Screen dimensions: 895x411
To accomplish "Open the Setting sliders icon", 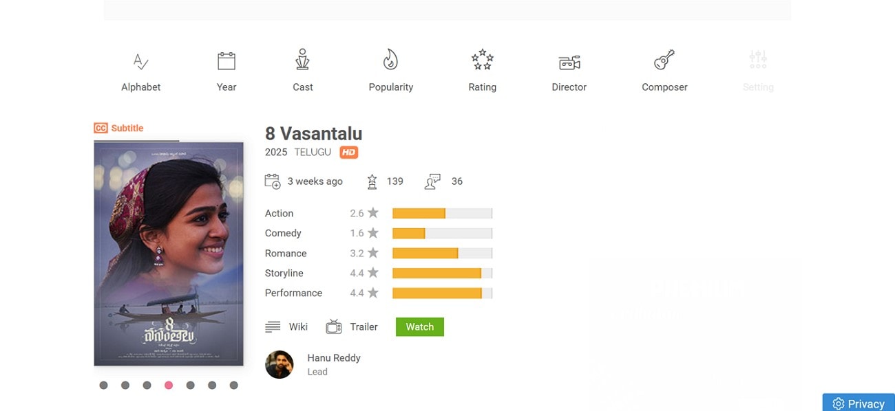I will (758, 60).
